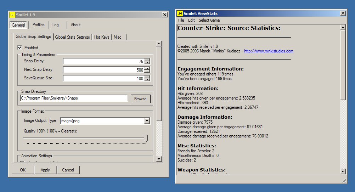Close the Smile! 1.9 settings window
355x192 pixels.
pyautogui.click(x=165, y=15)
